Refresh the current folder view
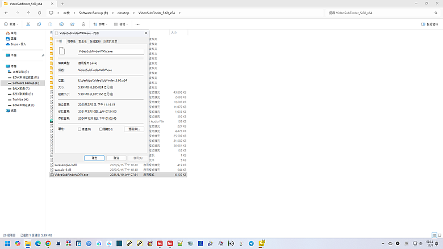443x249 pixels. [x=39, y=13]
